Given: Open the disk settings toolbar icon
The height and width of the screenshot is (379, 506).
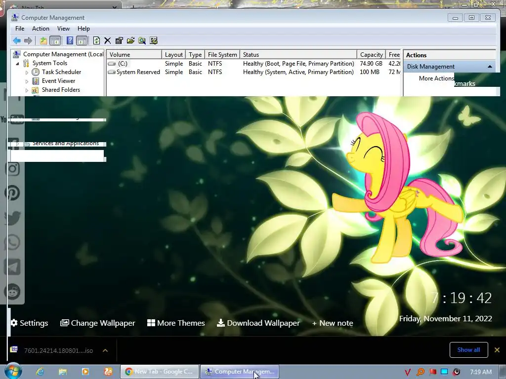Looking at the screenshot, I should 154,40.
